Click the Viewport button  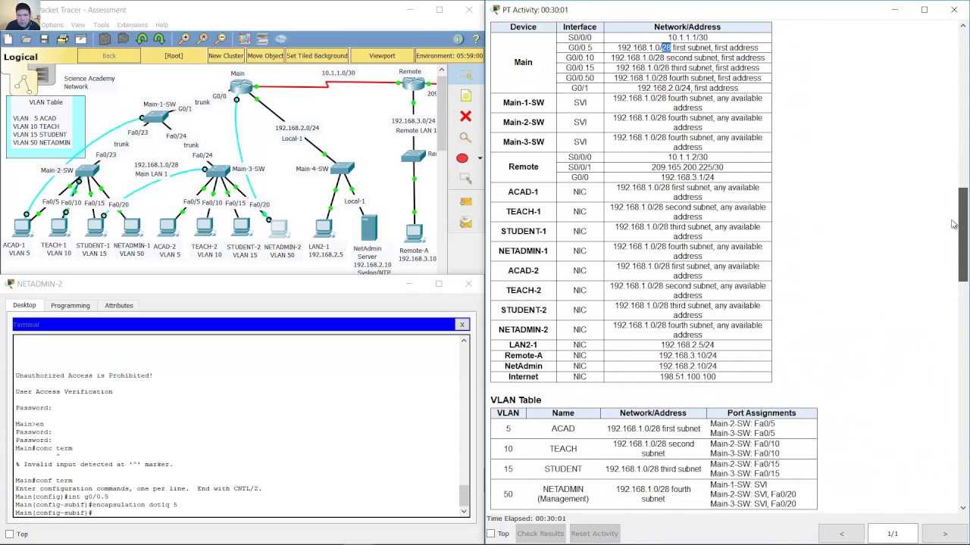coord(382,56)
